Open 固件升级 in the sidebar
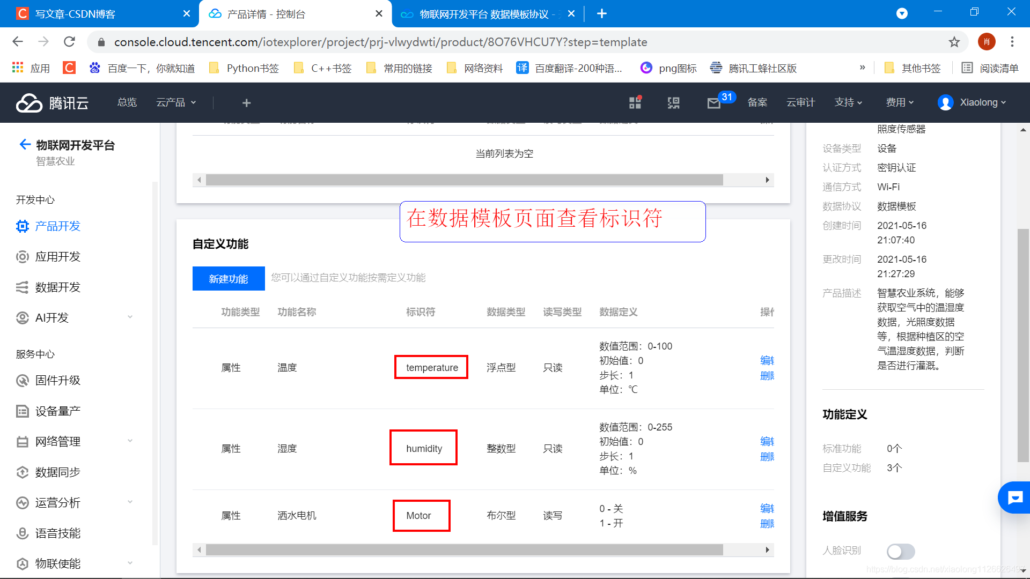The image size is (1030, 579). click(57, 381)
